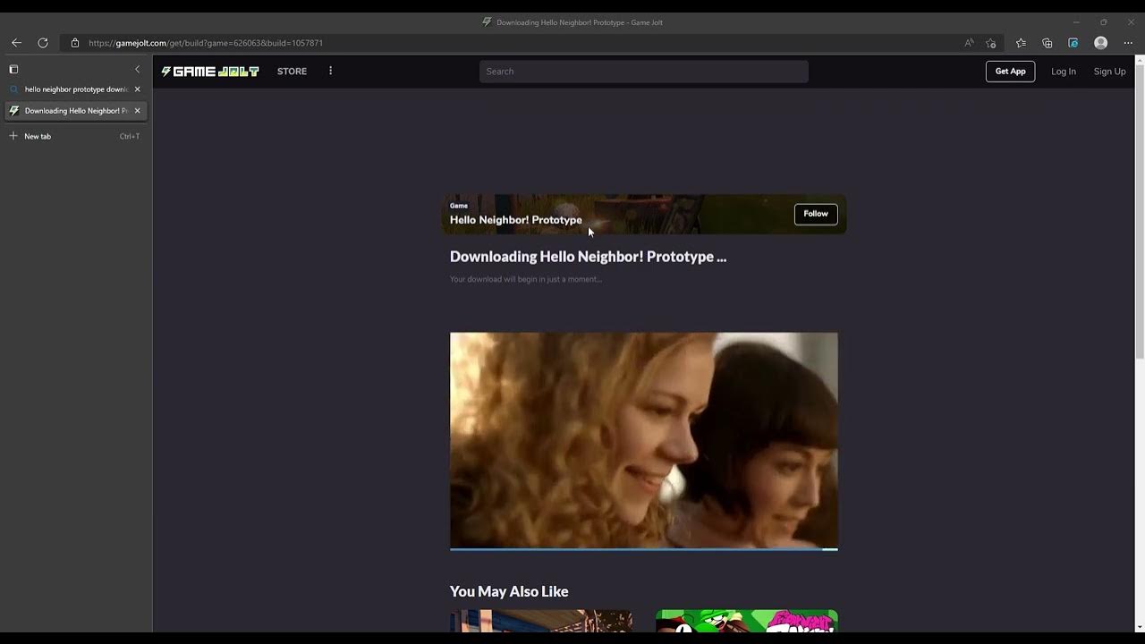Open the Collections icon in toolbar
The width and height of the screenshot is (1145, 644).
[1047, 43]
